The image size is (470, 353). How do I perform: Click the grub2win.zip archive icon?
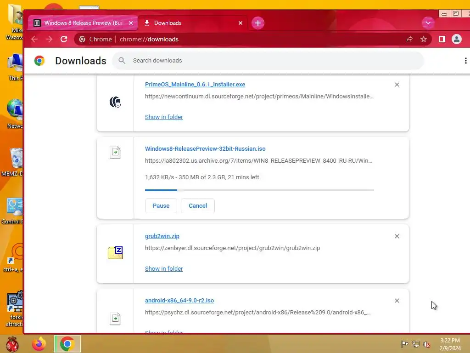[x=115, y=253]
